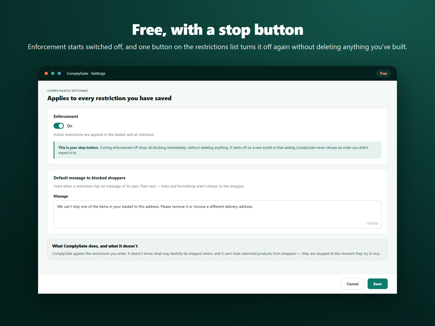Save the ComplyGate settings
This screenshot has height=326, width=435.
coord(378,284)
